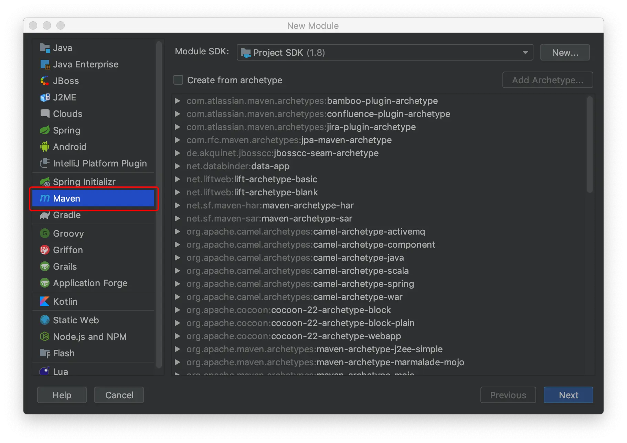Expand jpa-maven-archetype entry
Screen dimensions: 627x443
[178, 140]
